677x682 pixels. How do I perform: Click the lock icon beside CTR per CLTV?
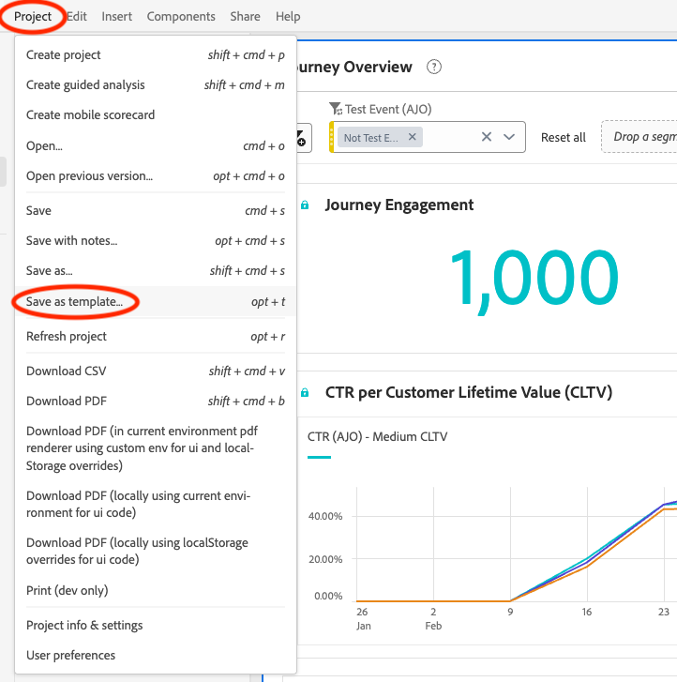[305, 392]
